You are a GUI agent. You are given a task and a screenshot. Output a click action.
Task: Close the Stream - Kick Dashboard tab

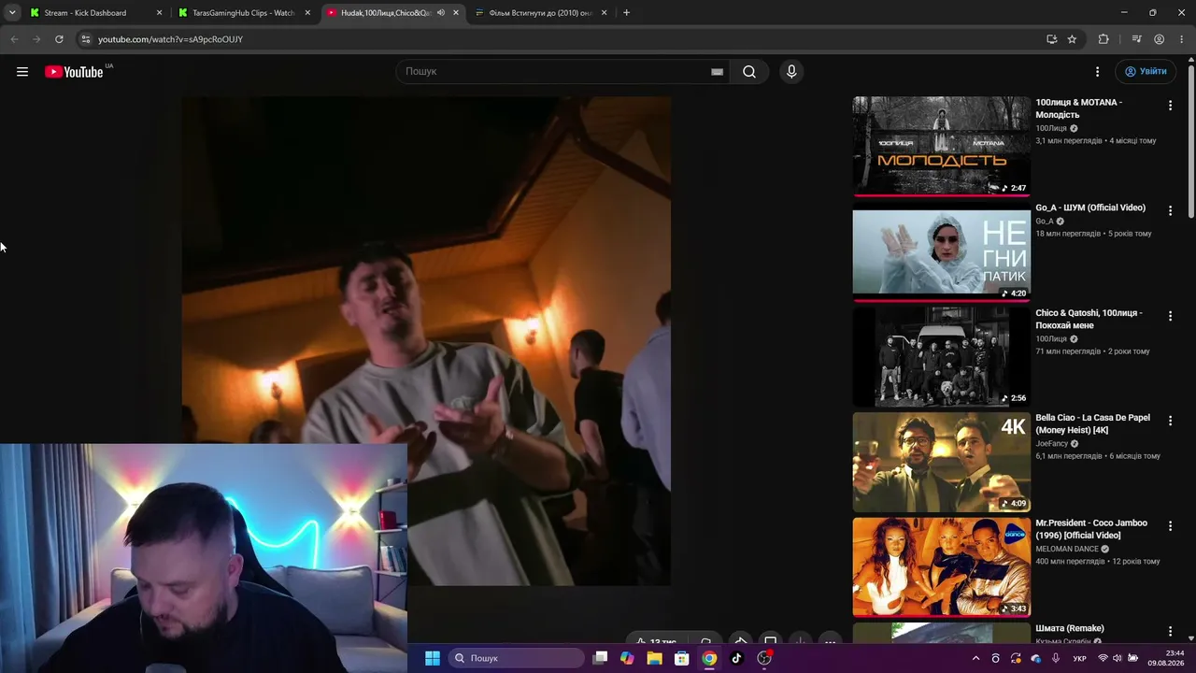(x=159, y=13)
